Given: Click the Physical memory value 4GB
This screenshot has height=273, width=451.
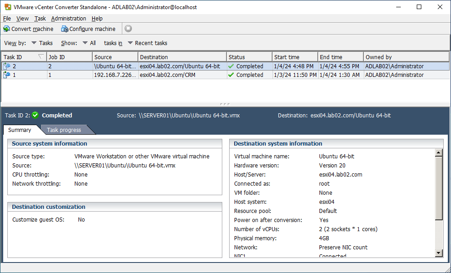Looking at the screenshot, I should [x=324, y=238].
